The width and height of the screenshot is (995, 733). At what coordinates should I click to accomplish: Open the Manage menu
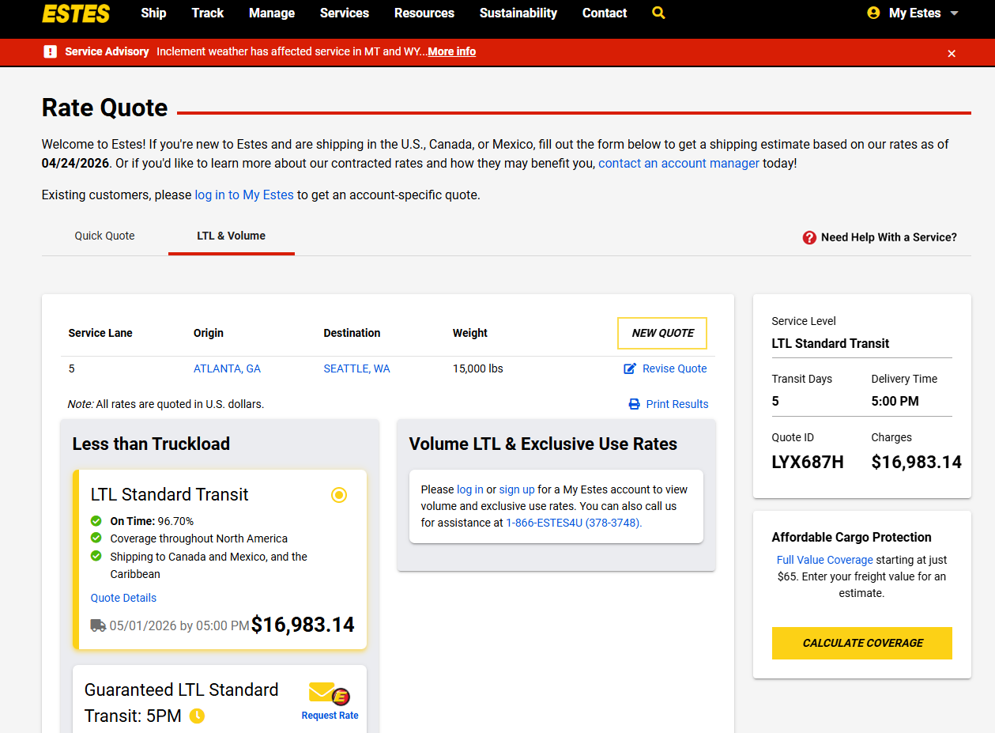pyautogui.click(x=272, y=13)
